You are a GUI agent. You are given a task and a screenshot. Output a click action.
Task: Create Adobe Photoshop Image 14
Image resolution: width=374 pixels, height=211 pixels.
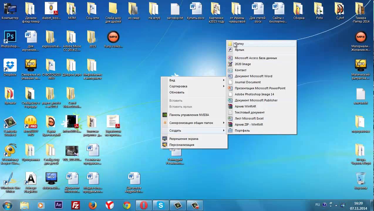(261, 94)
